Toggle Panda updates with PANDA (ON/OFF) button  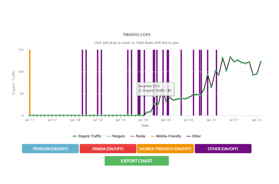[x=108, y=149]
